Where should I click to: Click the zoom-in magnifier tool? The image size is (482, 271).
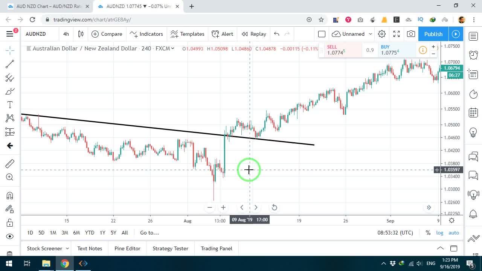[10, 177]
